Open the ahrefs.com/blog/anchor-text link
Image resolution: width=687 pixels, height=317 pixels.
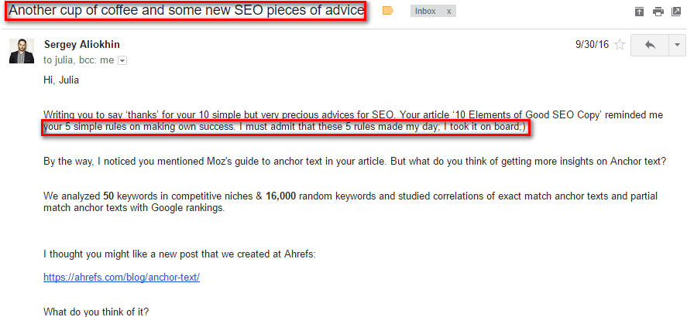click(122, 278)
